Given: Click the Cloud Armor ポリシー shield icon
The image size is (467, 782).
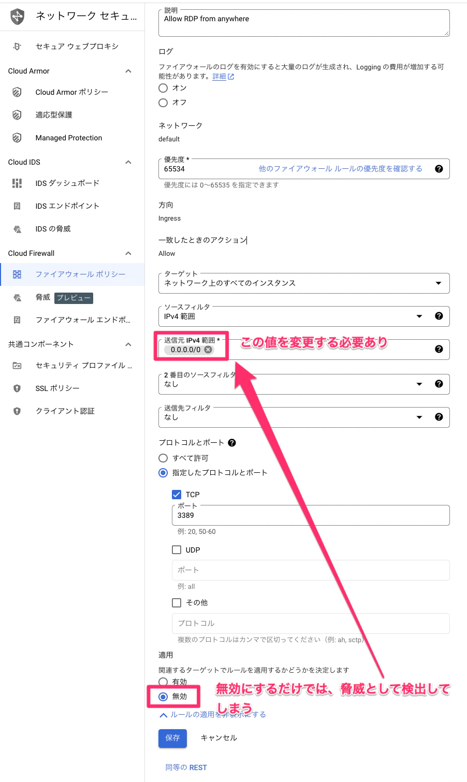Looking at the screenshot, I should [x=17, y=92].
